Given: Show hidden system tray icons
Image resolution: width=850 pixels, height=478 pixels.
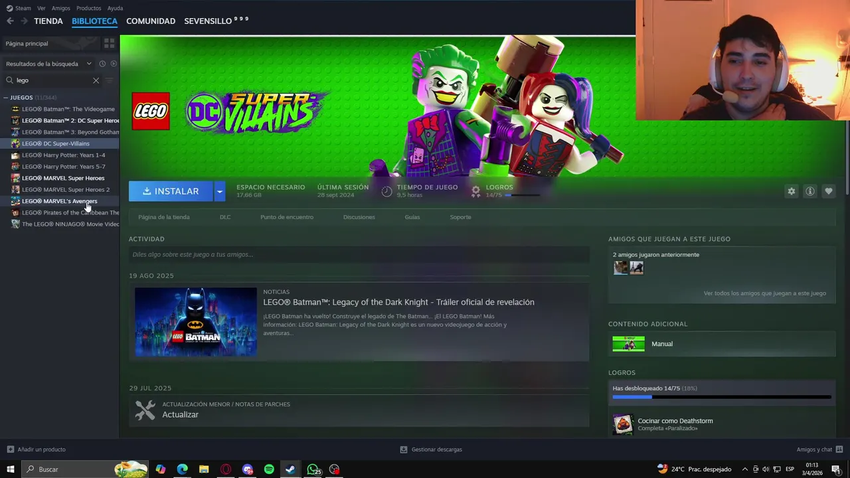Looking at the screenshot, I should (744, 469).
